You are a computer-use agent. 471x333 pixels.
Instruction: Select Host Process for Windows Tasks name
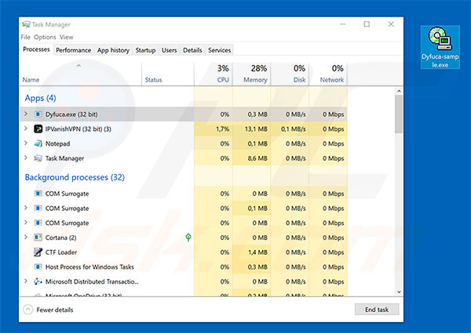pos(89,267)
